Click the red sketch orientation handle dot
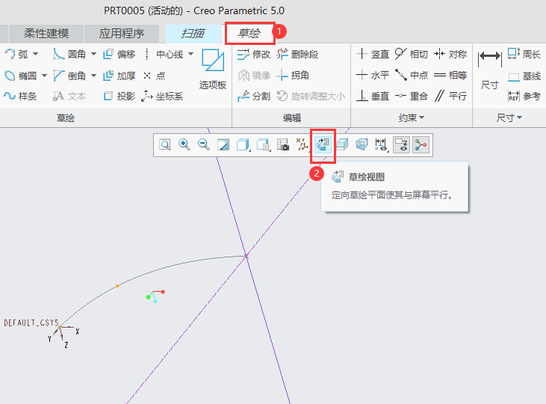Viewport: 546px width, 404px height. (x=163, y=292)
